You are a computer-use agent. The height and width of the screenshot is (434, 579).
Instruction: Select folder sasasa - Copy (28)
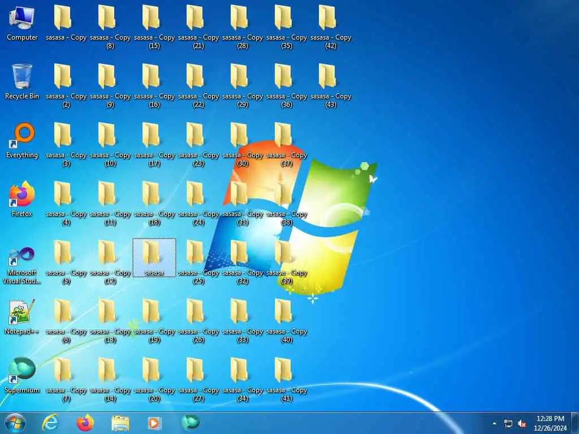pyautogui.click(x=242, y=27)
